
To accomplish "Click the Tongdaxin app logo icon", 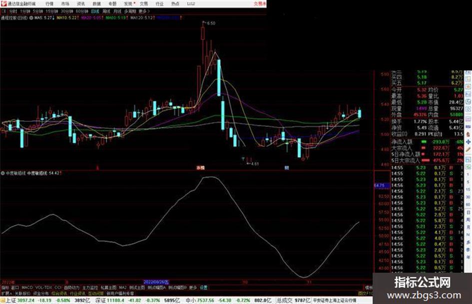I will [x=3, y=3].
